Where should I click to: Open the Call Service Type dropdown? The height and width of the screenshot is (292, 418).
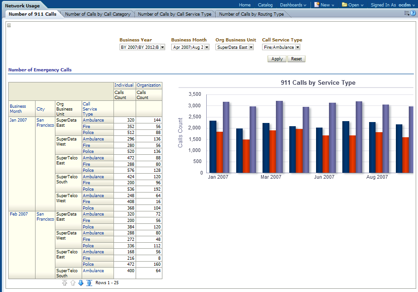click(x=298, y=47)
